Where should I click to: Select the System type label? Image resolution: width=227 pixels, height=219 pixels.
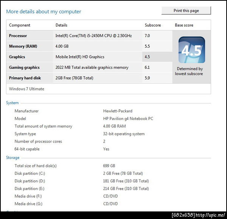pyautogui.click(x=25, y=134)
